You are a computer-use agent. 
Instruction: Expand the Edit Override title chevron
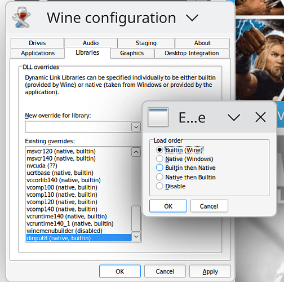click(x=234, y=117)
